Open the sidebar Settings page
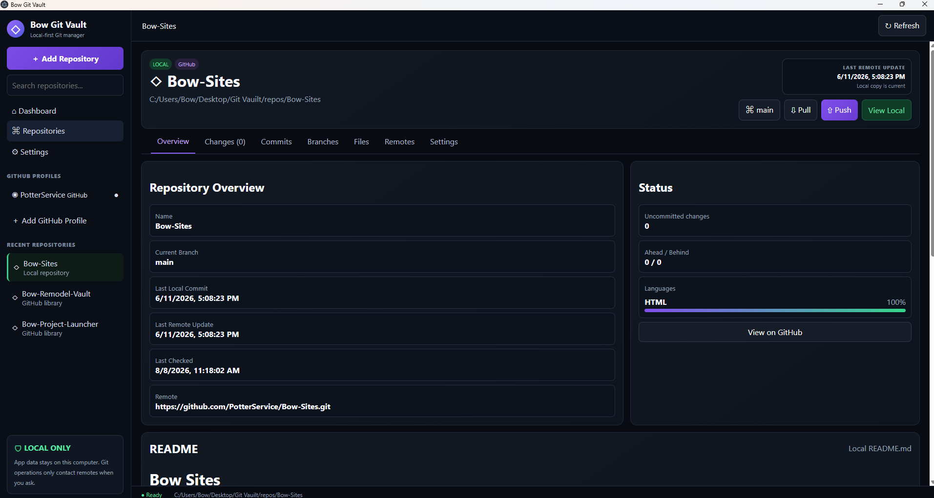 [65, 152]
